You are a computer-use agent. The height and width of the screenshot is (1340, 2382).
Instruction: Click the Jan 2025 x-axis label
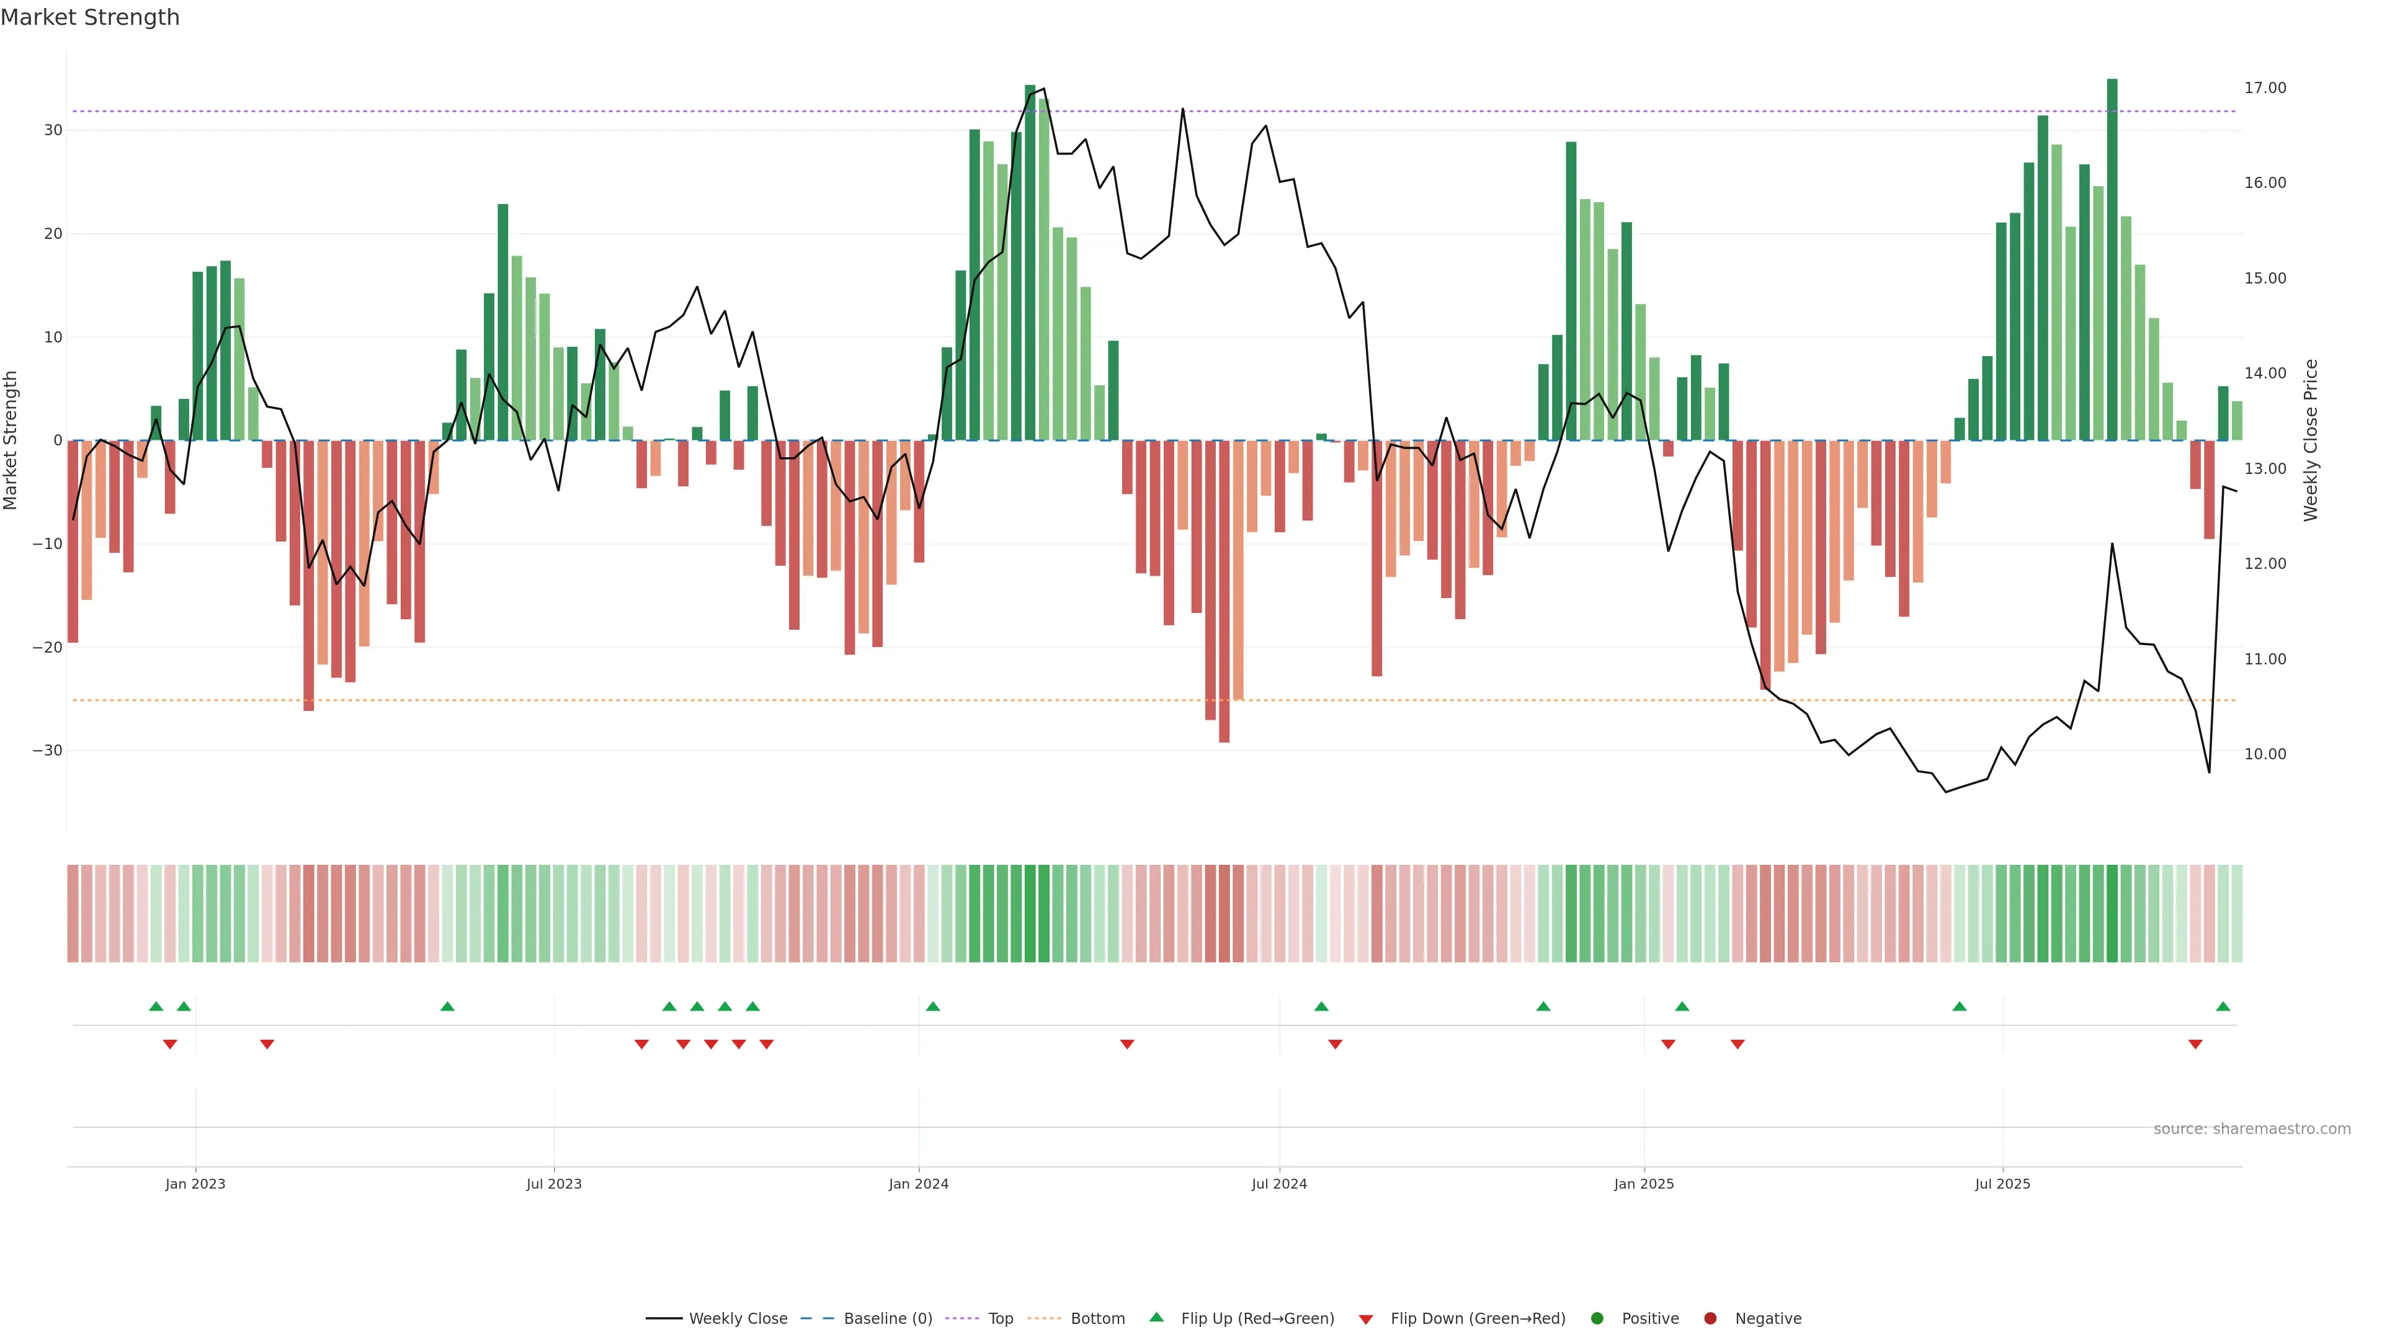[x=1644, y=1184]
